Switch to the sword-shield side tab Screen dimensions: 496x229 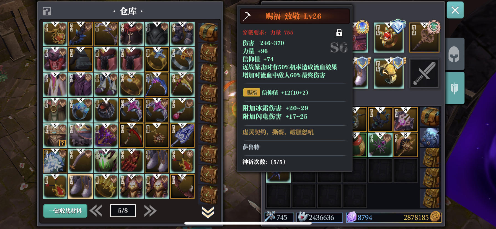pos(454,88)
